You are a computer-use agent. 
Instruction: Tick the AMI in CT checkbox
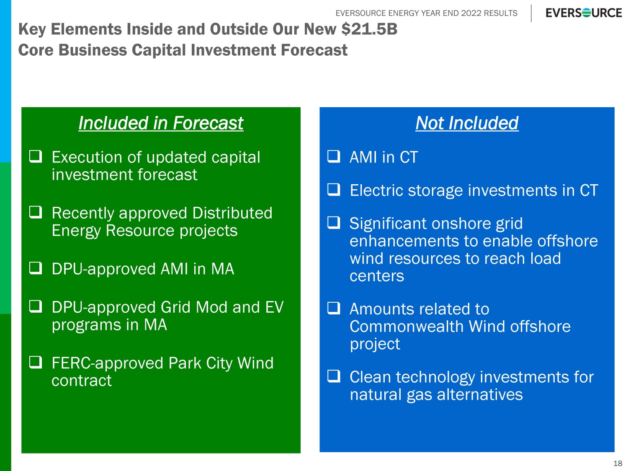tap(334, 157)
